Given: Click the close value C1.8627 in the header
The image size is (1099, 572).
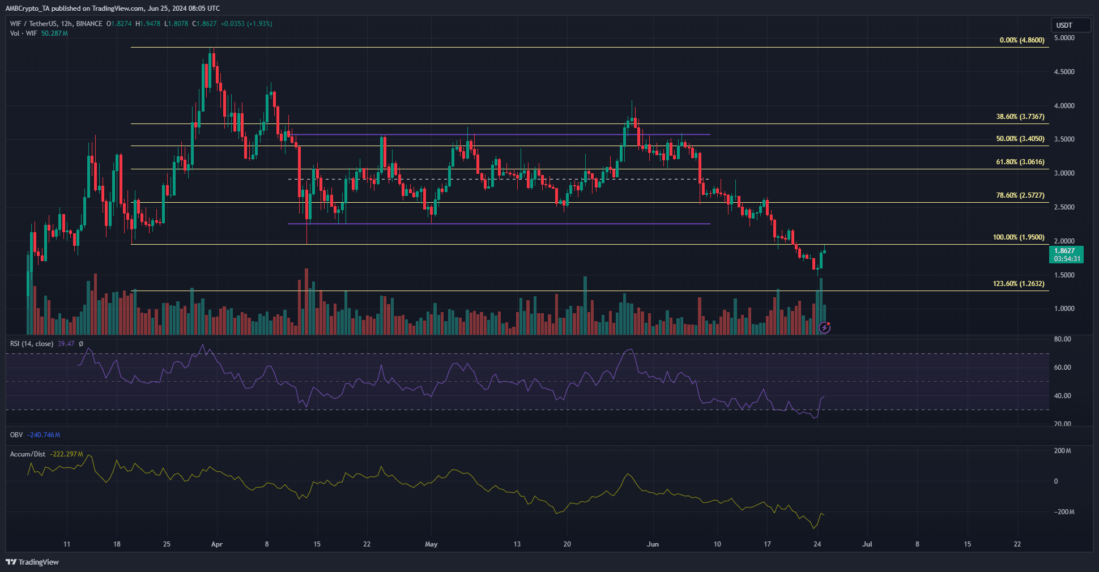Looking at the screenshot, I should (x=205, y=24).
